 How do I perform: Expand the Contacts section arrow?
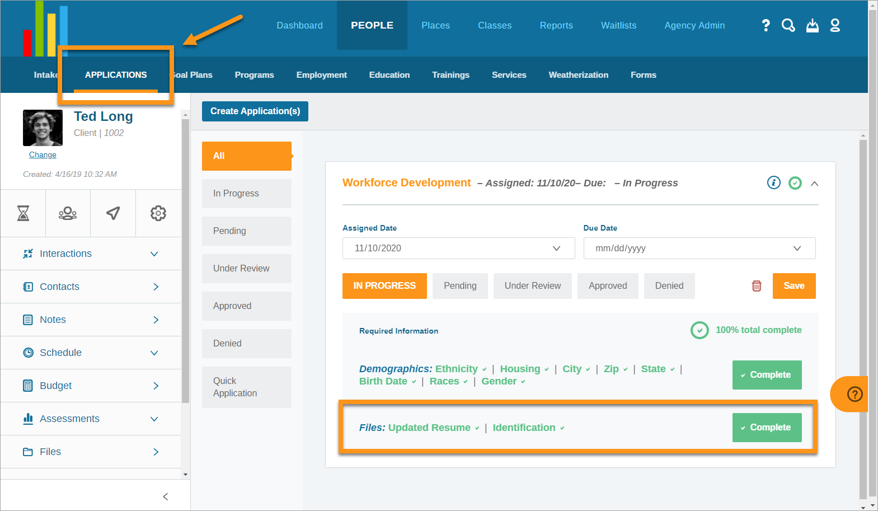click(156, 287)
